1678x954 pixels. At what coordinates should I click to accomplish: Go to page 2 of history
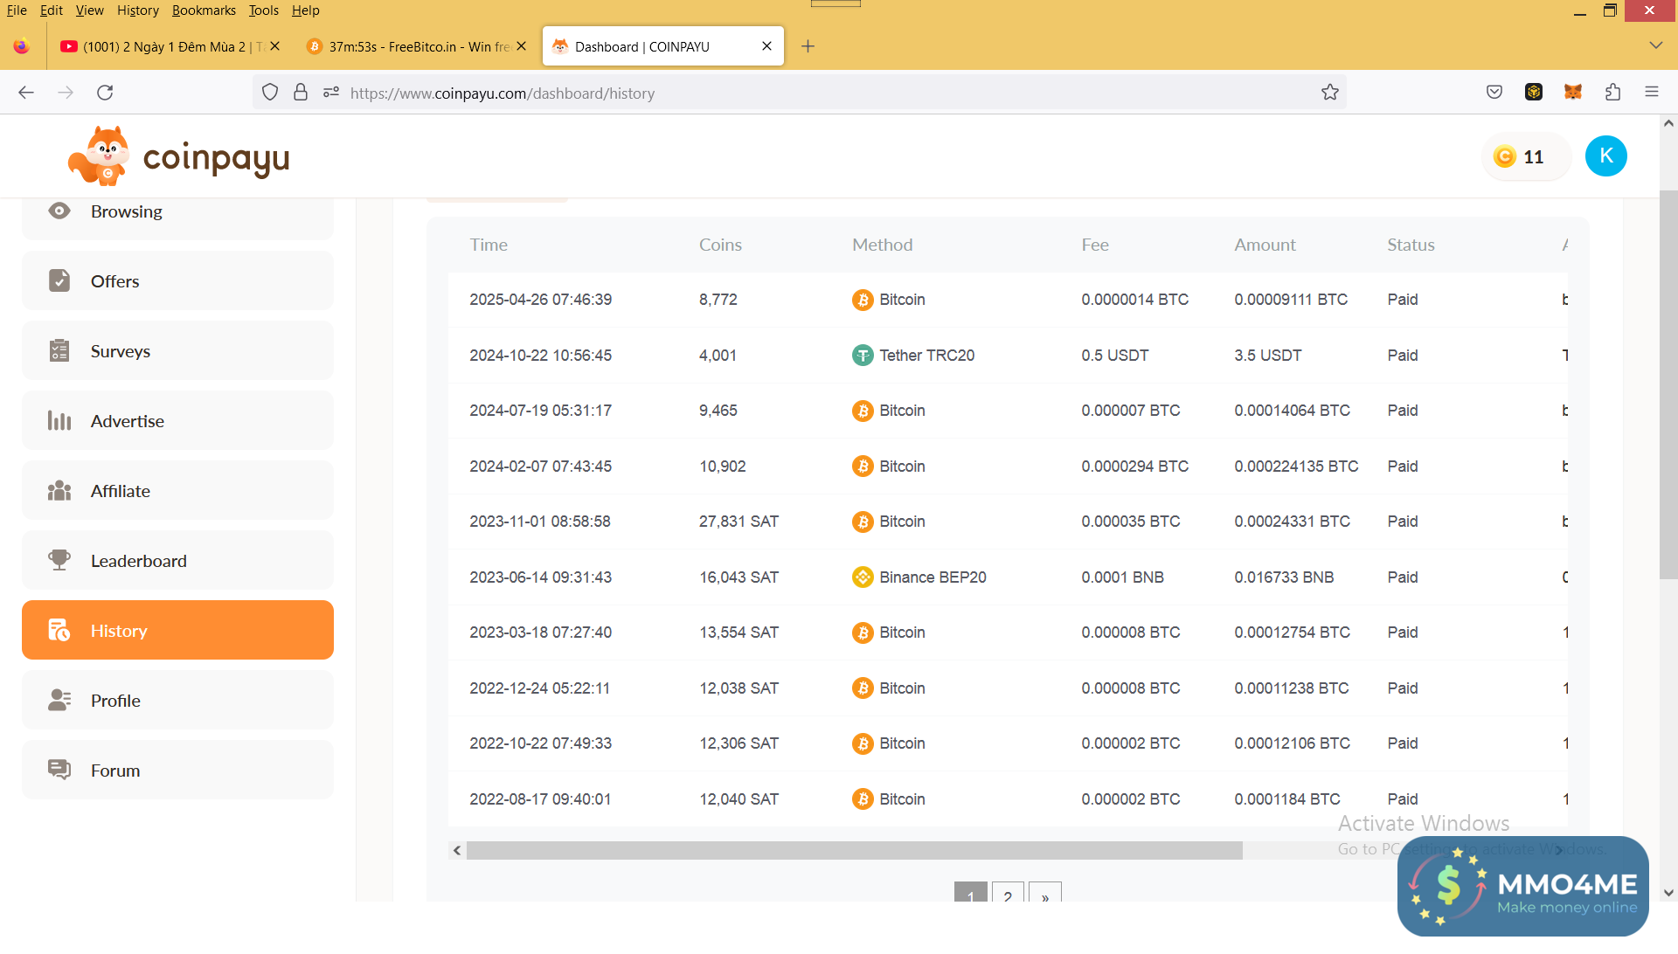click(1007, 895)
